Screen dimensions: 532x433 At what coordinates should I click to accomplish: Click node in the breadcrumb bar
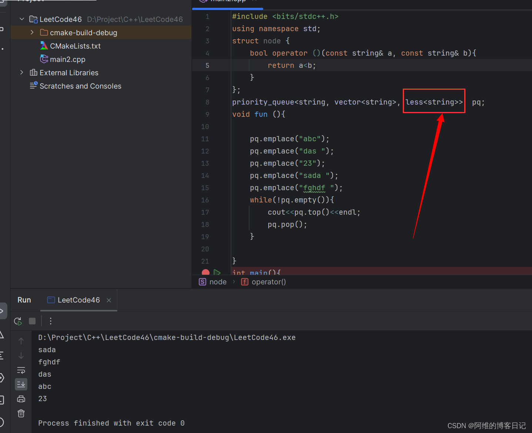tap(218, 282)
